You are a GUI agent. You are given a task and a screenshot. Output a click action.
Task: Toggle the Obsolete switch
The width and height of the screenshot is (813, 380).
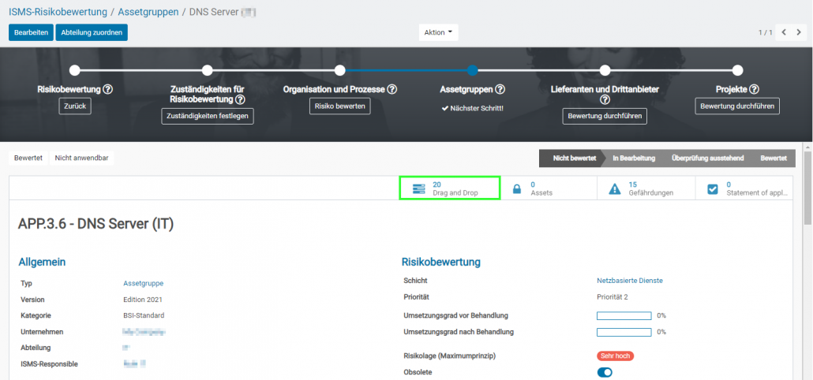point(605,372)
